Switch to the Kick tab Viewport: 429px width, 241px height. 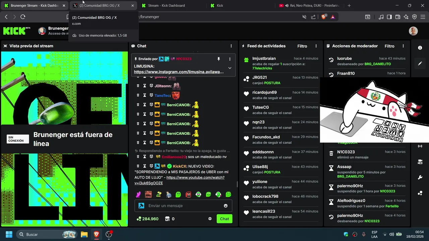tap(240, 6)
